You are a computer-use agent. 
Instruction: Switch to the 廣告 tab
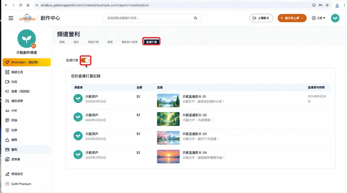[x=76, y=42]
